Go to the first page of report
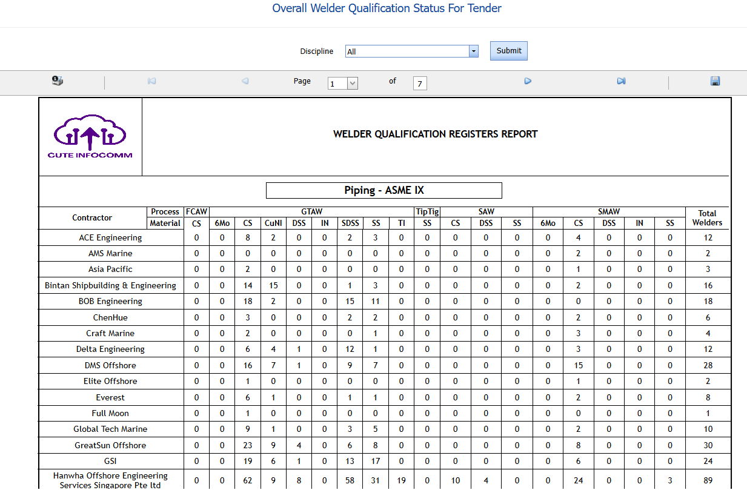 point(152,81)
